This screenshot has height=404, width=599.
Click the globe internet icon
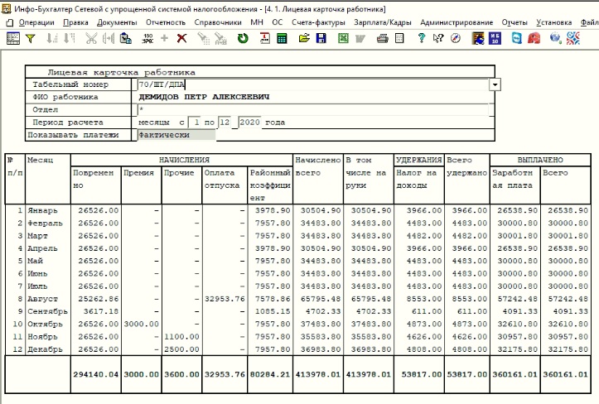[x=555, y=38]
